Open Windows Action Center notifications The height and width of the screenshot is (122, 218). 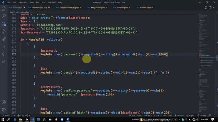click(213, 119)
